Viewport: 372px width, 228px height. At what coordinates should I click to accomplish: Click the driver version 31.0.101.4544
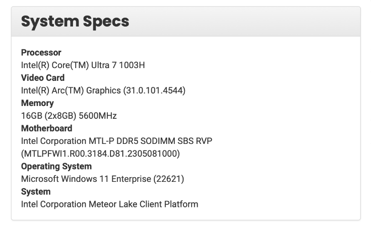click(x=154, y=90)
